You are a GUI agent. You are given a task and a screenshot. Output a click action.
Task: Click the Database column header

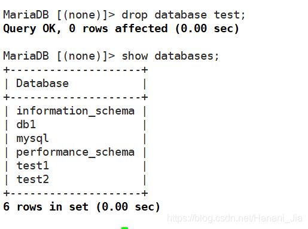42,83
